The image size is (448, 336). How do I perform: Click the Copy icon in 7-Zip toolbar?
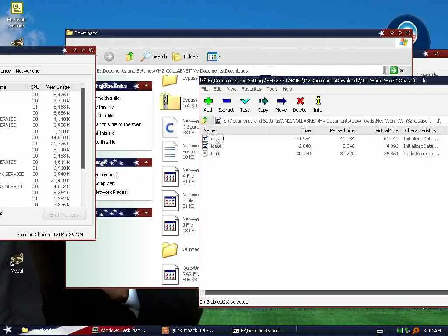[263, 104]
